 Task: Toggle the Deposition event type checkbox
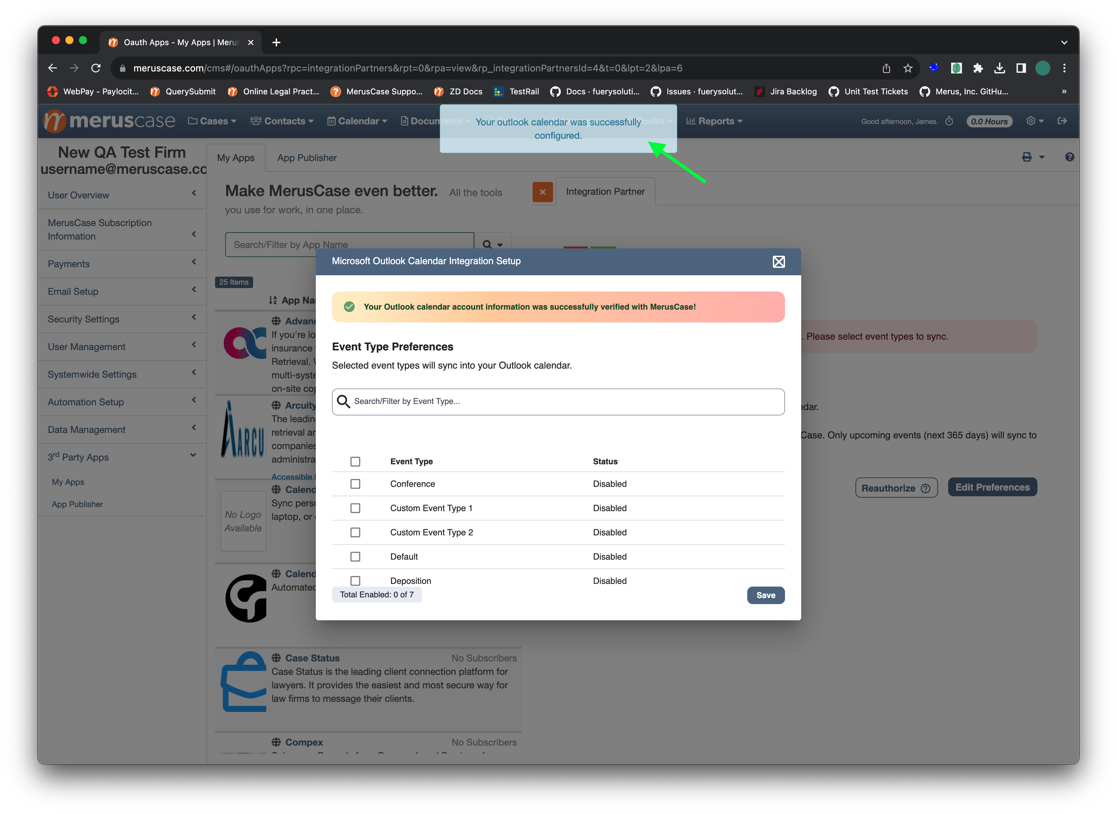coord(355,581)
